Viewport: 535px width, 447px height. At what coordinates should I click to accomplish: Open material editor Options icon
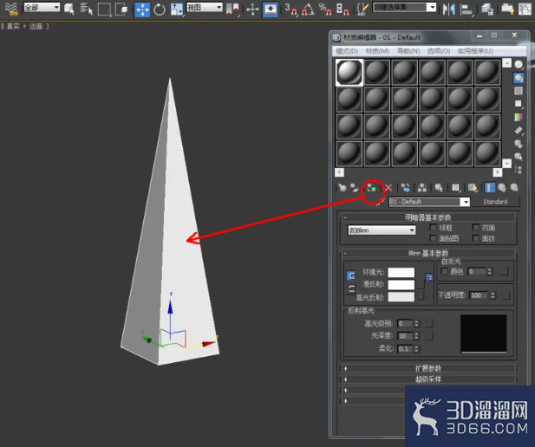coord(519,144)
